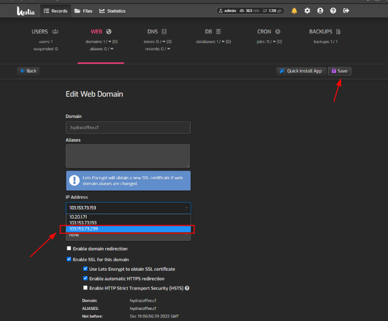
Task: Open the Statistics menu
Action: pyautogui.click(x=112, y=11)
